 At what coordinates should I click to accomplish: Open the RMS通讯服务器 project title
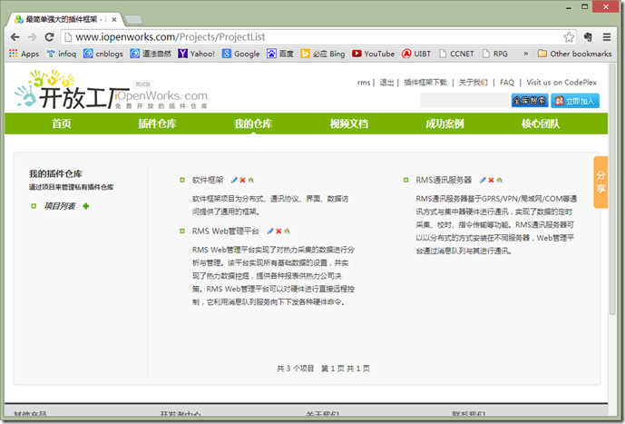pyautogui.click(x=444, y=181)
